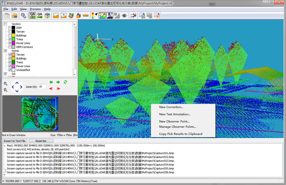Viewport: 286px width, 185px height.
Task: Select New Observer Point menu entry
Action: [183, 121]
